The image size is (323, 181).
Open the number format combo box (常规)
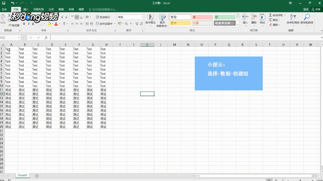coord(130,17)
